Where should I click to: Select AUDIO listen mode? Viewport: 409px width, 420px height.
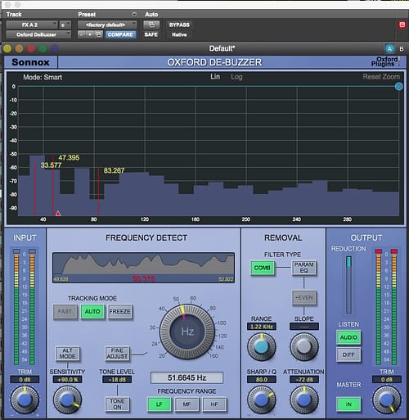(x=348, y=337)
